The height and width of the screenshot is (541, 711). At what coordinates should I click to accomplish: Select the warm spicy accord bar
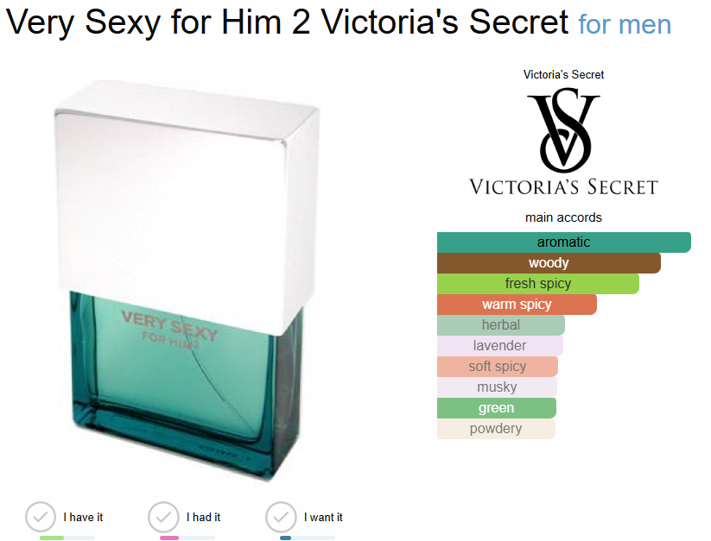click(517, 305)
